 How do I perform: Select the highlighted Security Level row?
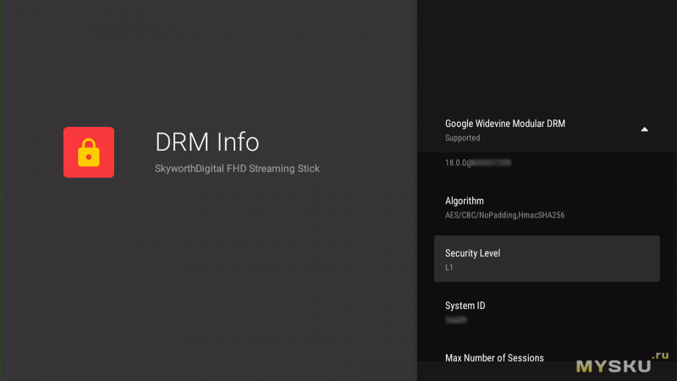click(x=546, y=258)
